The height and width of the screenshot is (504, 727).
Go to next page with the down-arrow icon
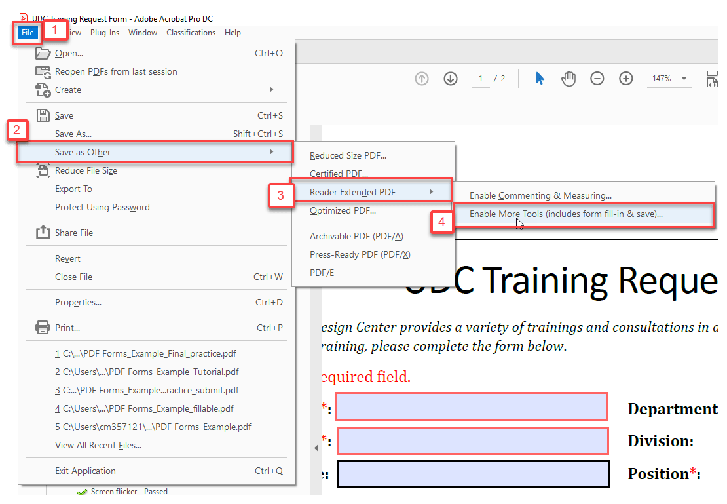[451, 78]
